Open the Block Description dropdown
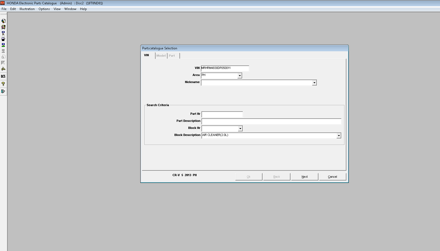The width and height of the screenshot is (440, 251). [x=339, y=136]
